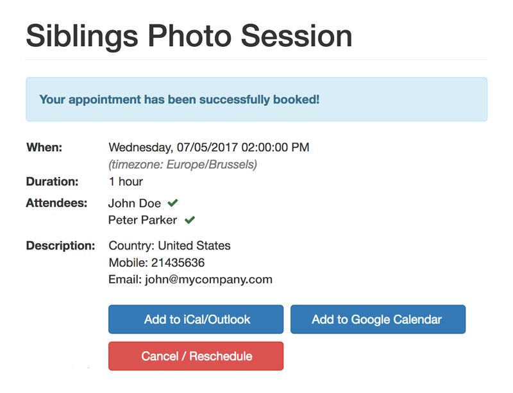513x393 pixels.
Task: Click the Wednesday 07/05/2017 appointment date text
Action: [x=208, y=147]
